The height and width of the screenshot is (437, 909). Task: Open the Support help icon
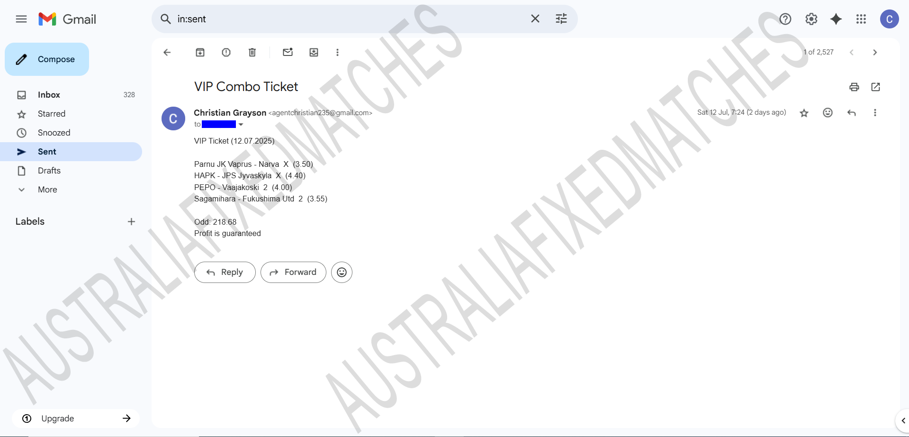(785, 19)
